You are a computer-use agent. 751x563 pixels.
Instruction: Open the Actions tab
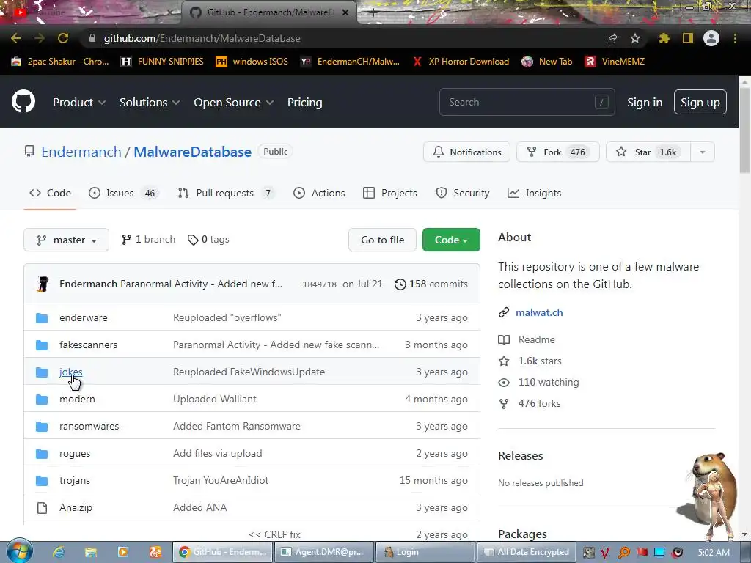[x=319, y=193]
